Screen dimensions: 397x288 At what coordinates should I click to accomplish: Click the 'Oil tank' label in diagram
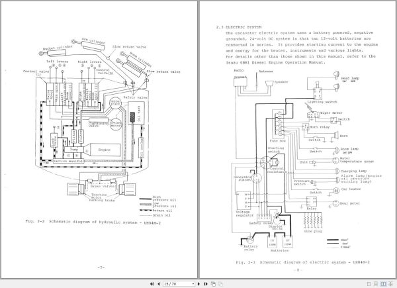point(138,115)
